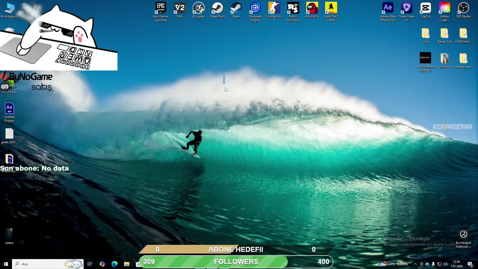Viewport: 478px width, 269px height.
Task: Select the Counter-Strike 2 shortcut
Action: tap(274, 12)
